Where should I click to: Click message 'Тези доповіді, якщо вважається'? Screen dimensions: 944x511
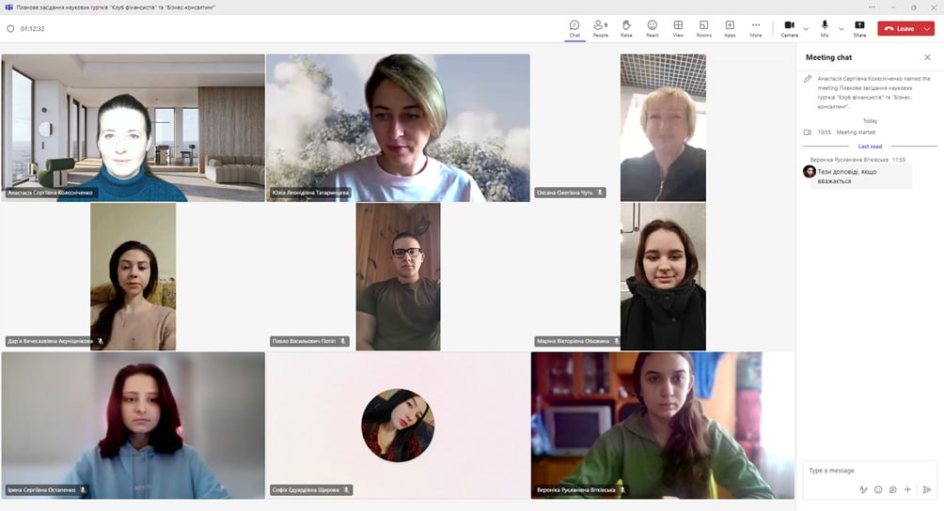[861, 177]
